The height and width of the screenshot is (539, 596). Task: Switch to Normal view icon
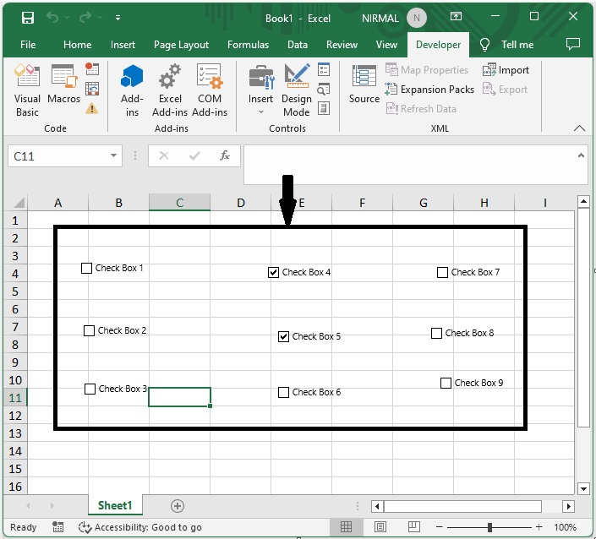[x=346, y=527]
